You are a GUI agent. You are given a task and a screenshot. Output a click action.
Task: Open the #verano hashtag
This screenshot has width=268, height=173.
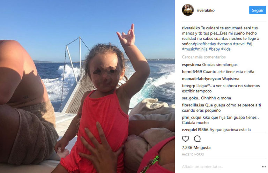click(224, 44)
